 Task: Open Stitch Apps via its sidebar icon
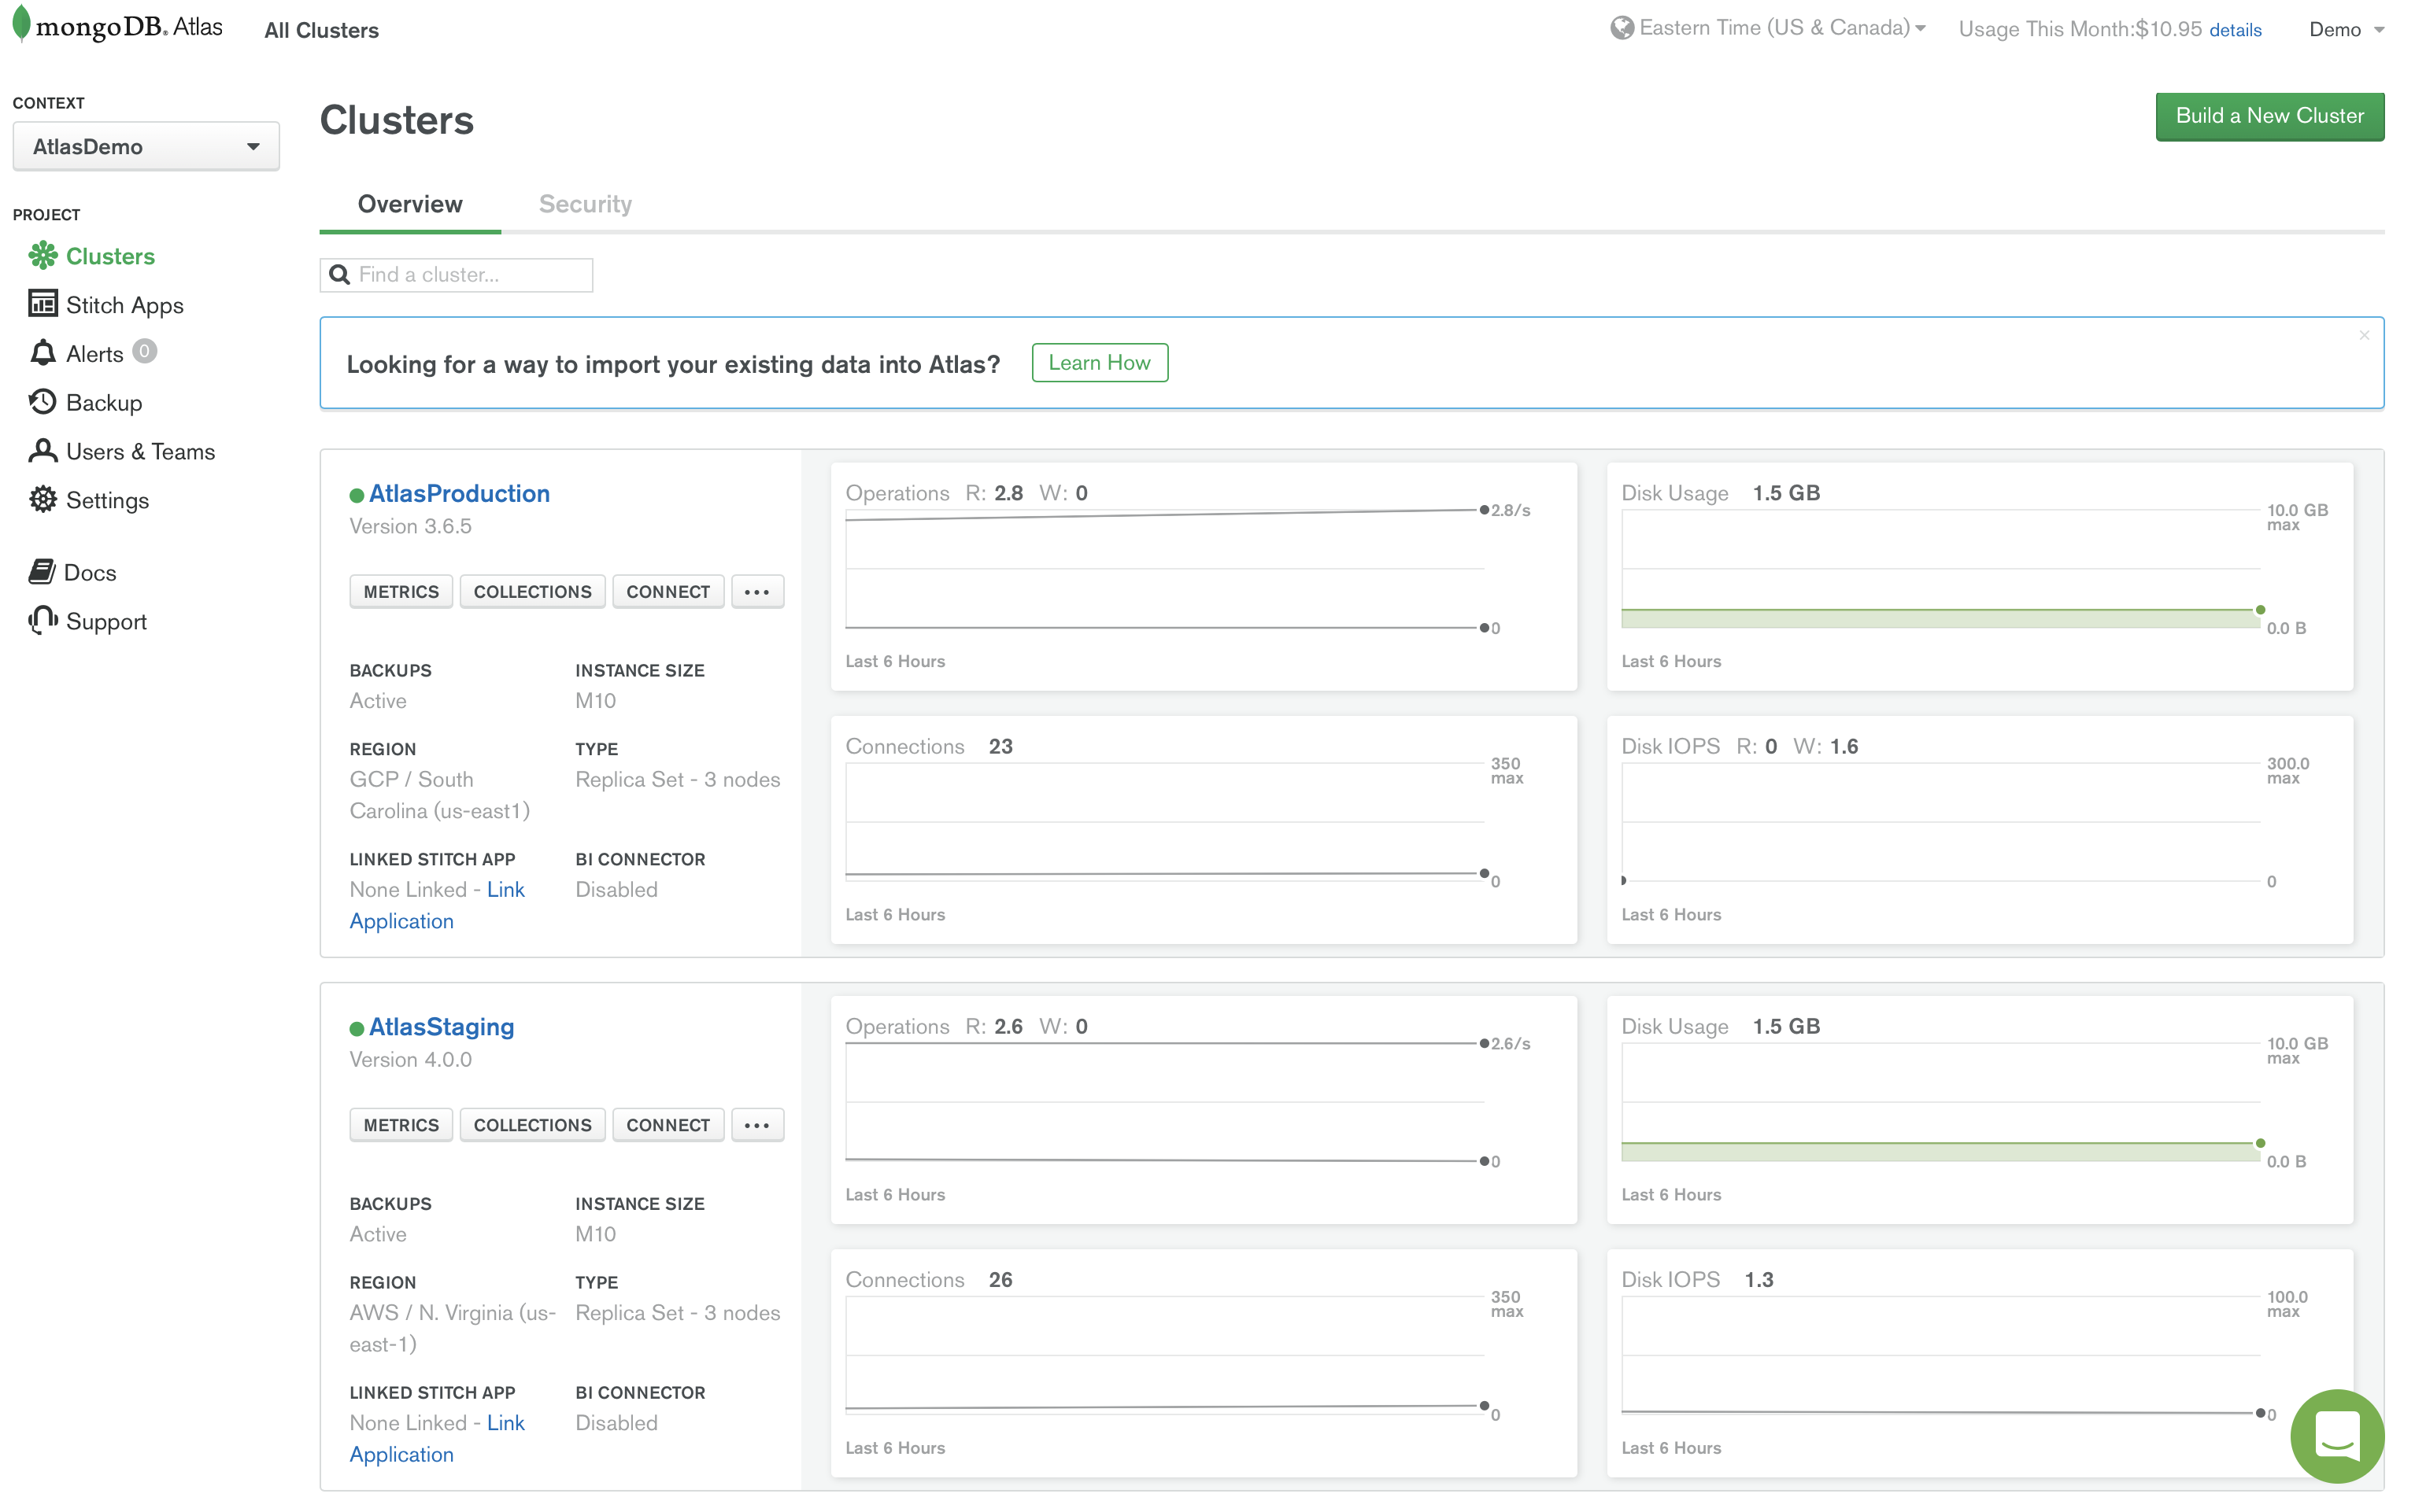tap(42, 304)
